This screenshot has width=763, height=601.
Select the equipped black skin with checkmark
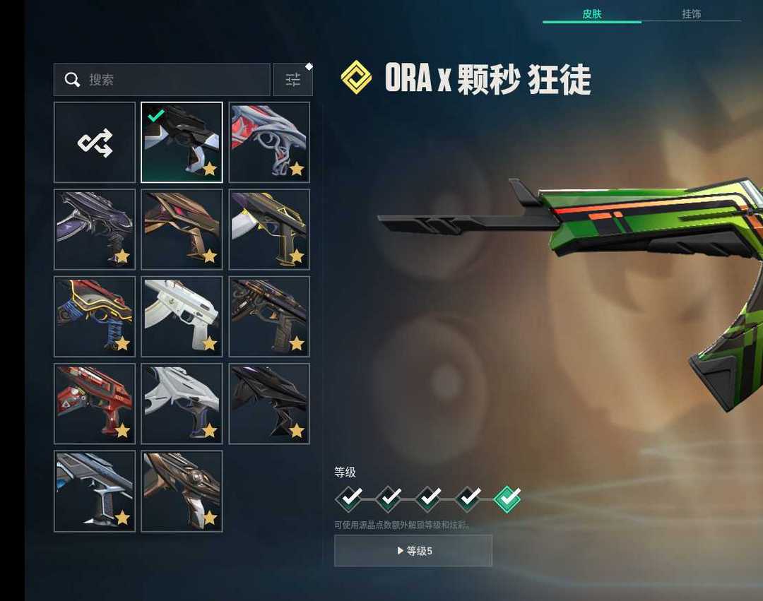click(x=182, y=143)
